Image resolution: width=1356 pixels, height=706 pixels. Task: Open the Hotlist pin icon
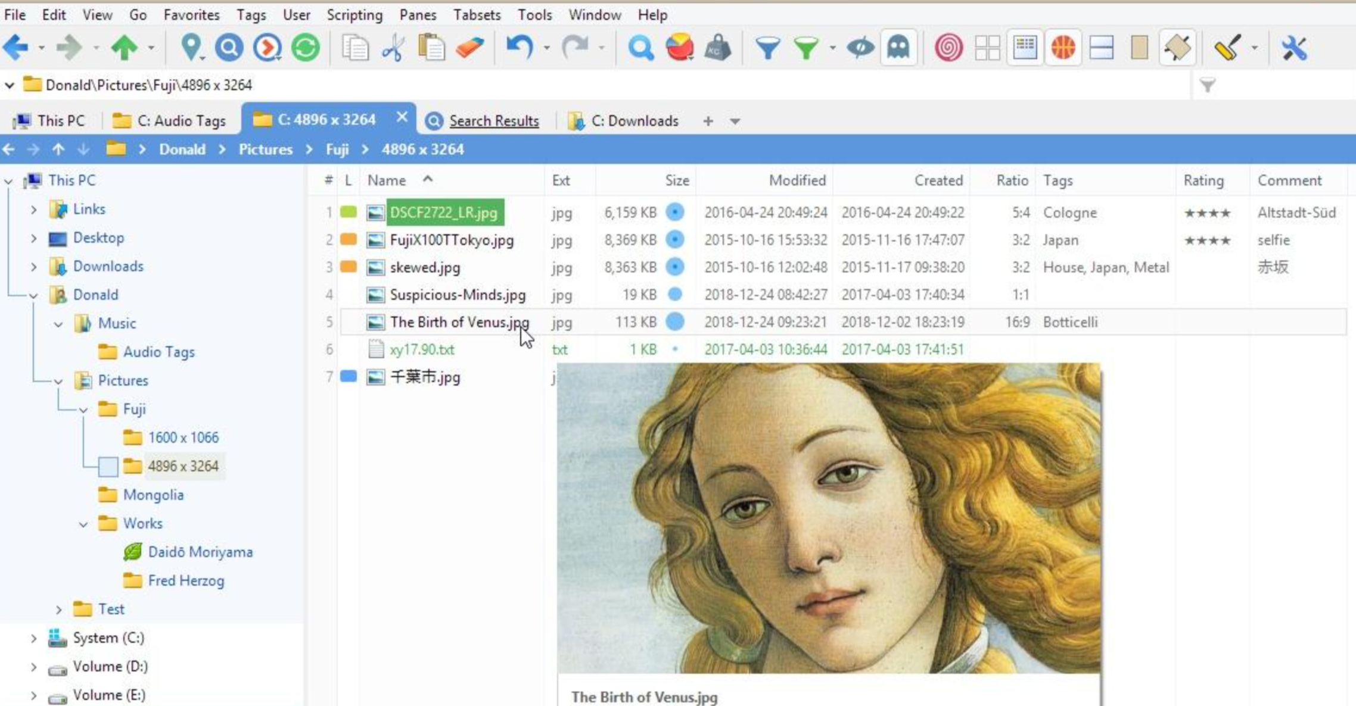[x=191, y=47]
